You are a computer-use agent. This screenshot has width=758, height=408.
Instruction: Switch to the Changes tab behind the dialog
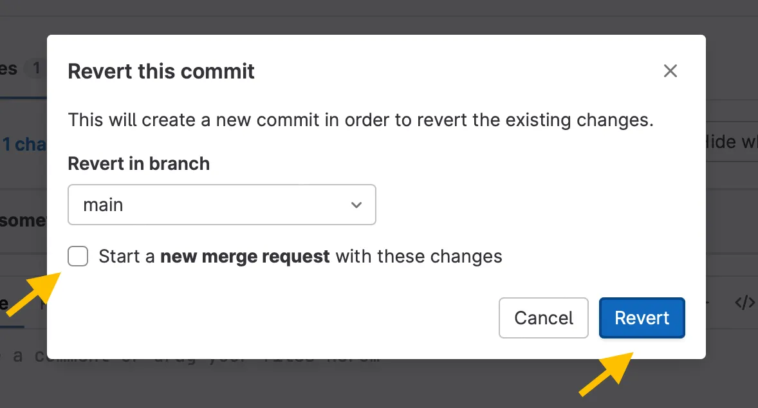9,68
